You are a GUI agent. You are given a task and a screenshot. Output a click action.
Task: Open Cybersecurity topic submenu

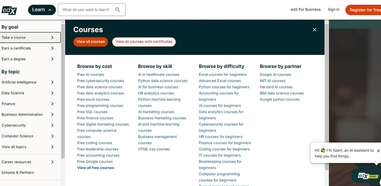[x=30, y=126]
